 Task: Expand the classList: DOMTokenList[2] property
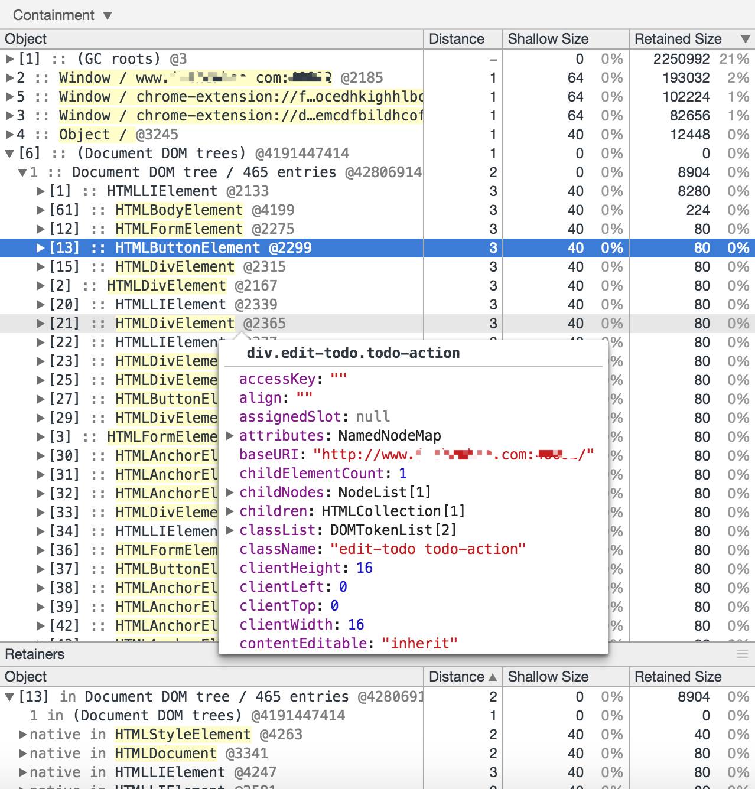[230, 530]
